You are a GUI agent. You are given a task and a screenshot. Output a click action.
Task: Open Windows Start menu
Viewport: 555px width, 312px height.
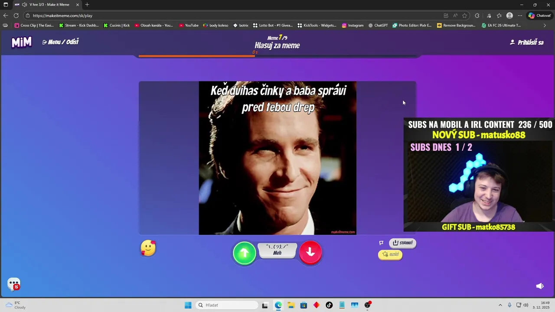coord(188,305)
